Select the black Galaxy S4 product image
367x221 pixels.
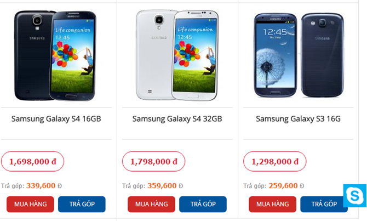point(55,56)
